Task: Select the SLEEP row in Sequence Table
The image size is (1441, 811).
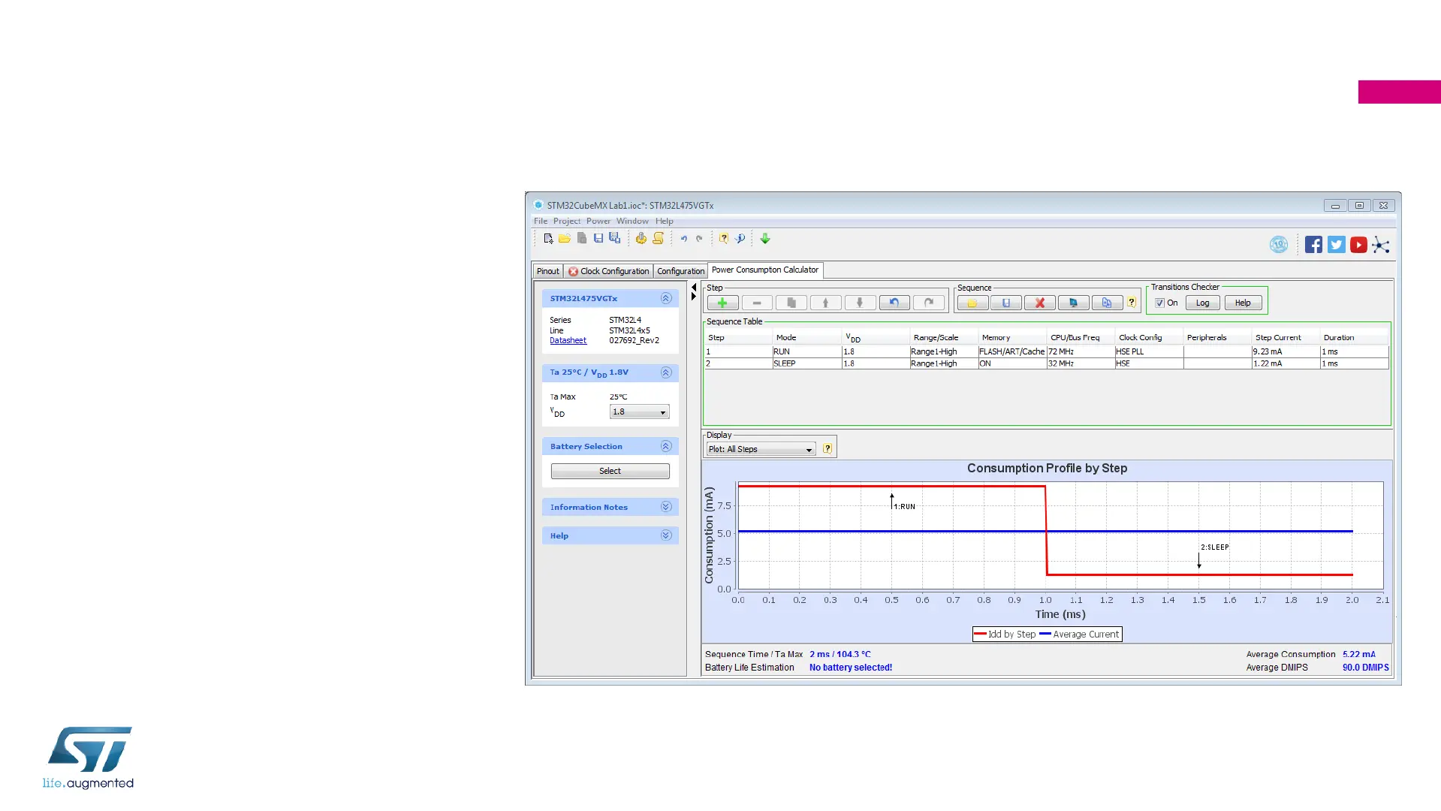Action: point(784,363)
